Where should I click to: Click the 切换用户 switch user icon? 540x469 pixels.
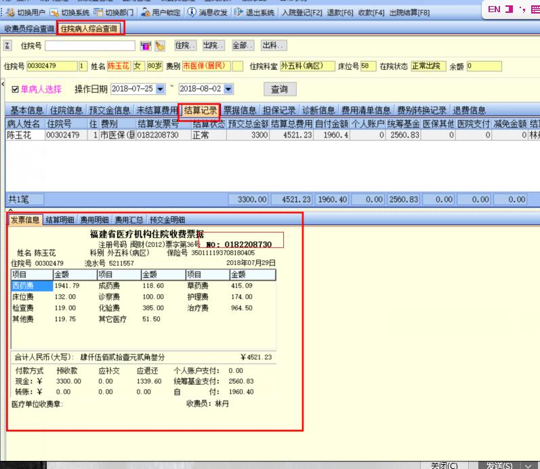click(x=11, y=12)
